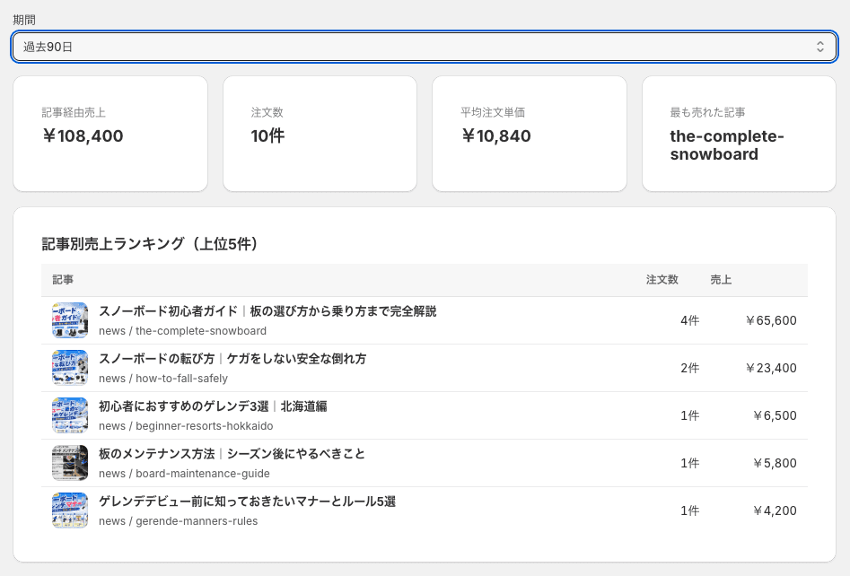Click 1件 in the board-maintenance-guide row
This screenshot has height=576, width=850.
click(x=689, y=463)
